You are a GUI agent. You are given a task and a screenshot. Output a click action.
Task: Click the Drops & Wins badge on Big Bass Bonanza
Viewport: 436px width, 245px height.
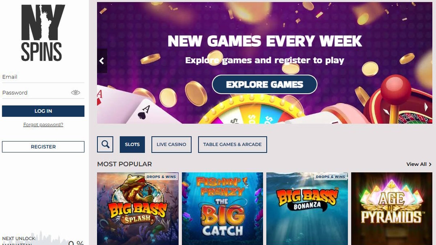click(330, 177)
